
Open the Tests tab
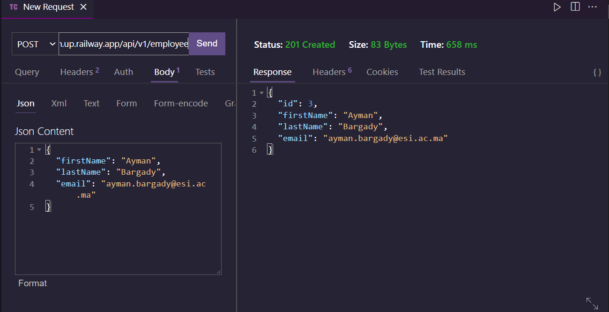point(205,72)
